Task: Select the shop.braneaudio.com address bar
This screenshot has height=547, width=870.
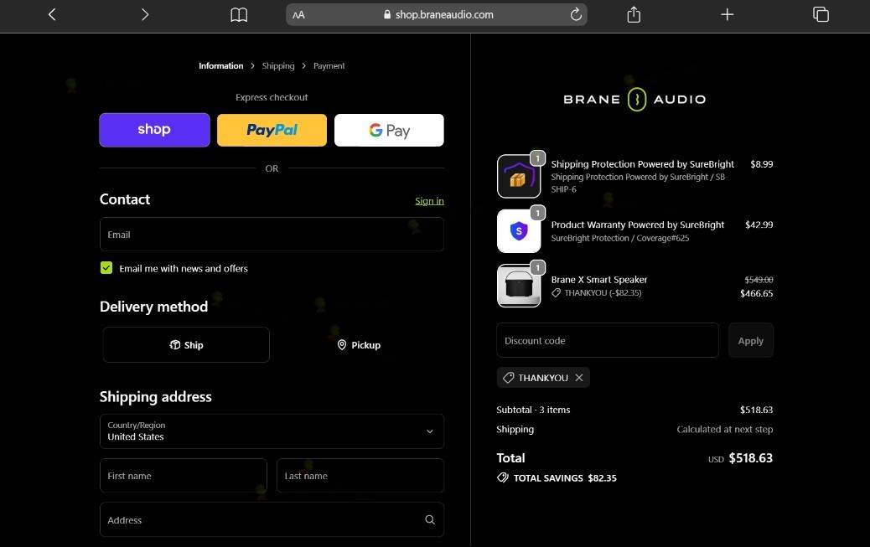Action: pos(437,15)
